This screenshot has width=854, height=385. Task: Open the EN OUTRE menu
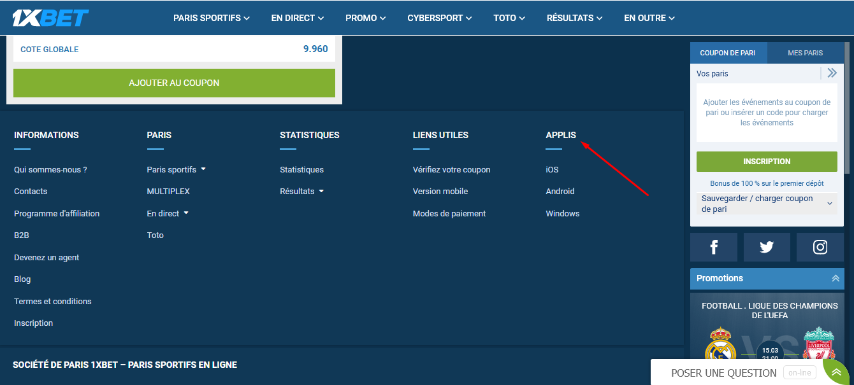(x=649, y=18)
